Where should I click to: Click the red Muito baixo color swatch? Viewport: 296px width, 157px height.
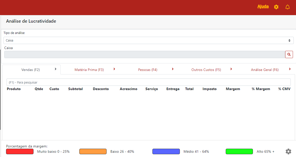coord(20,151)
